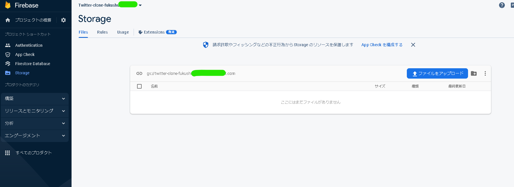Open project settings gear icon
This screenshot has width=514, height=187.
(63, 20)
